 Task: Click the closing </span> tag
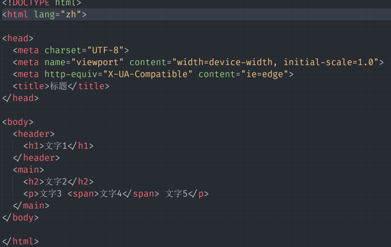pyautogui.click(x=141, y=194)
